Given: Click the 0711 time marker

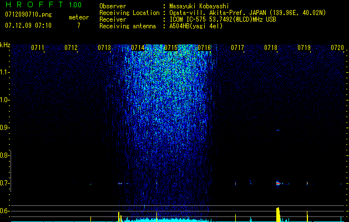Looking at the screenshot, I should pyautogui.click(x=37, y=48).
